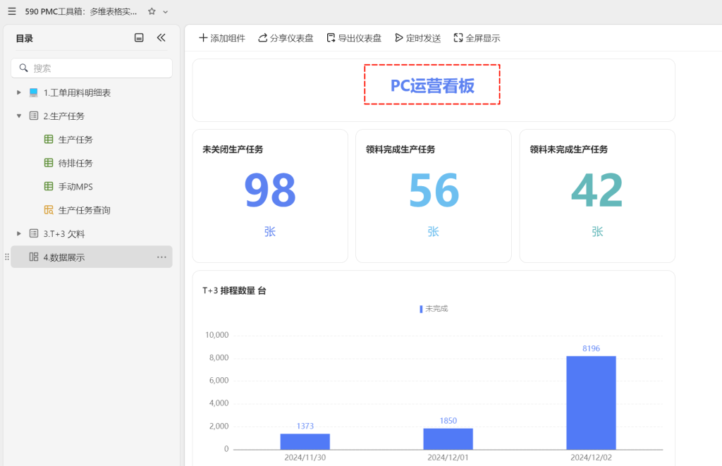
Task: Click the green grid icon of 生产任务
Action: click(49, 139)
